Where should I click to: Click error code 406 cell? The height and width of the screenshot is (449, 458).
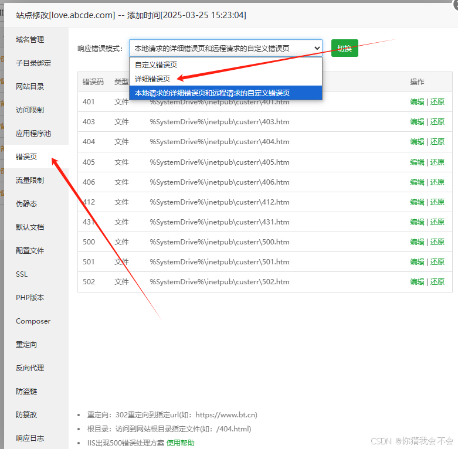[x=89, y=182]
